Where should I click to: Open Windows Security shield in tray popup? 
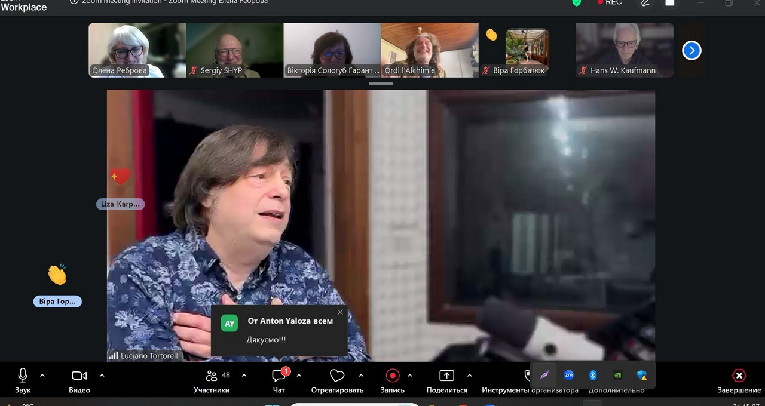click(x=642, y=375)
